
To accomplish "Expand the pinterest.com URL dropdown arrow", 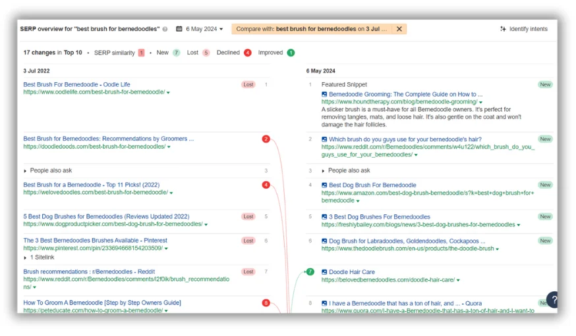I will (167, 249).
